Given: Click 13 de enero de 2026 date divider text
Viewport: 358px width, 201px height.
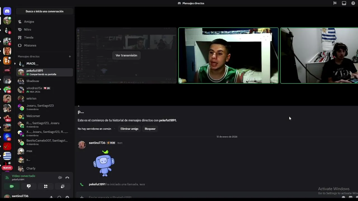Looking at the screenshot, I should pos(227,137).
